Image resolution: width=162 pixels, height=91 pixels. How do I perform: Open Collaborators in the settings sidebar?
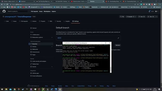coord(36,35)
